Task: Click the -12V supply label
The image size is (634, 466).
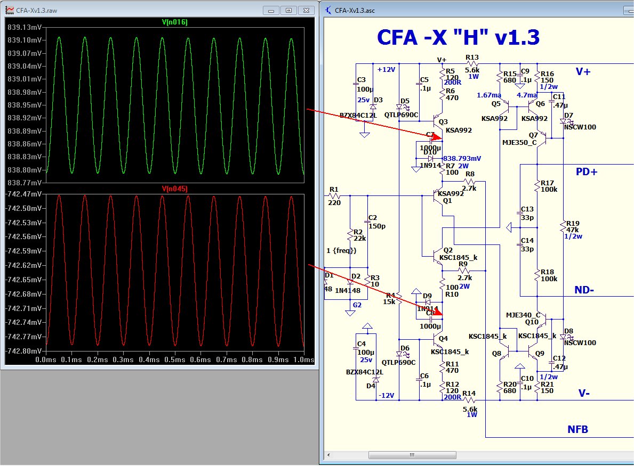Action: pyautogui.click(x=386, y=395)
